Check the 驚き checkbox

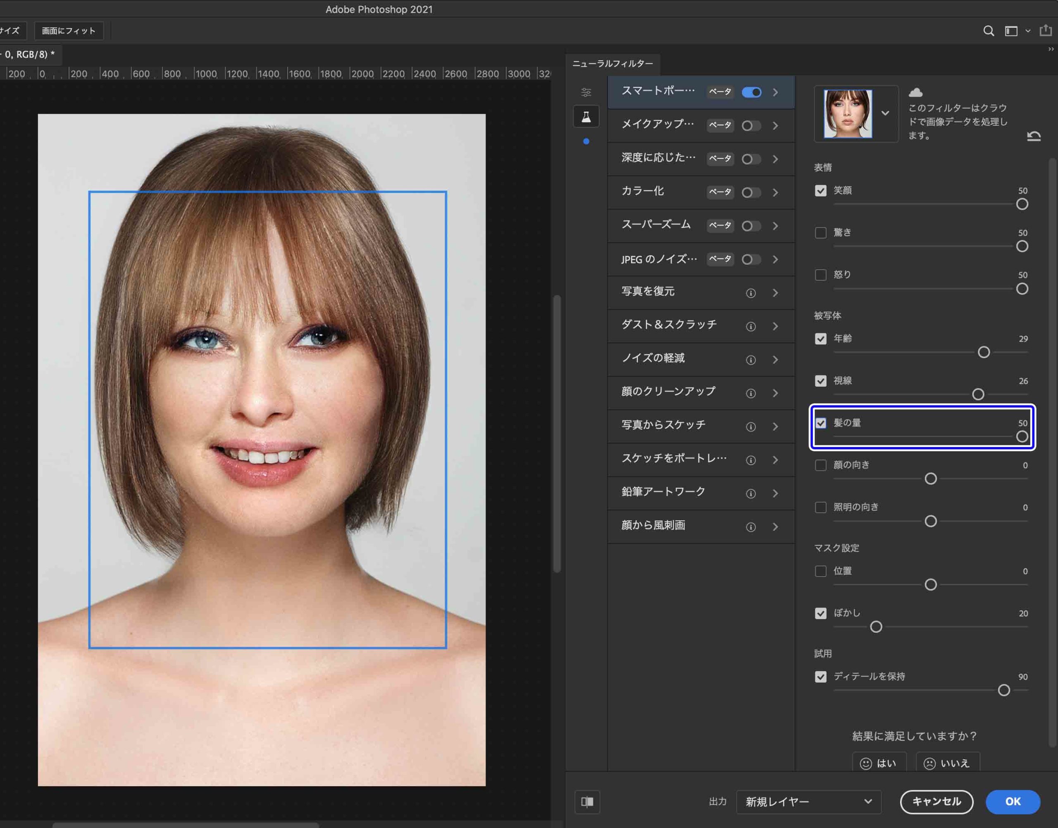[820, 233]
